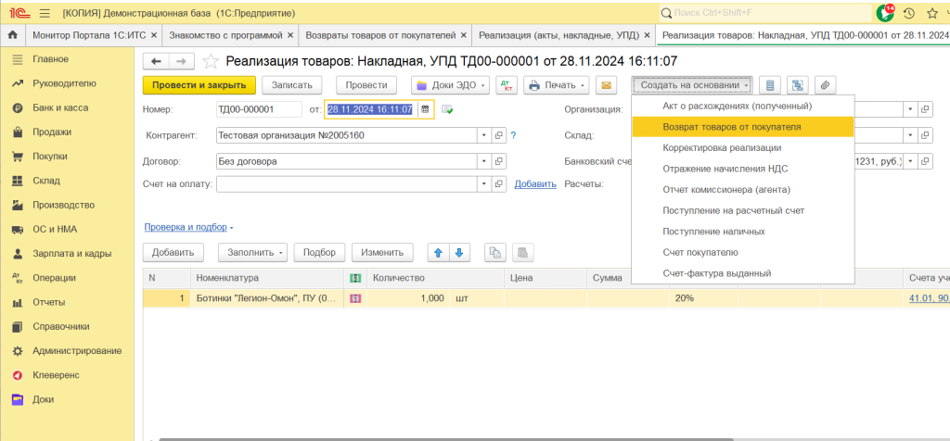Viewport: 950px width, 441px height.
Task: Collapse the Создать на основании dropdown
Action: [692, 85]
